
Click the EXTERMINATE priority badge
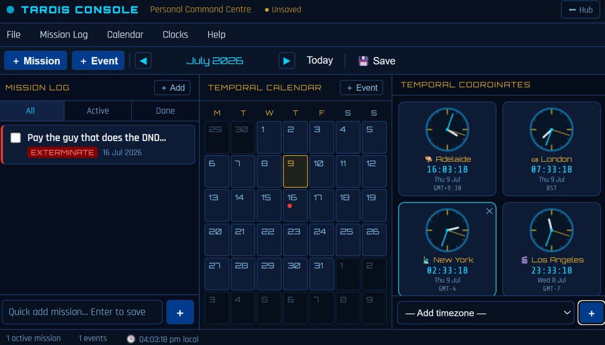[63, 153]
